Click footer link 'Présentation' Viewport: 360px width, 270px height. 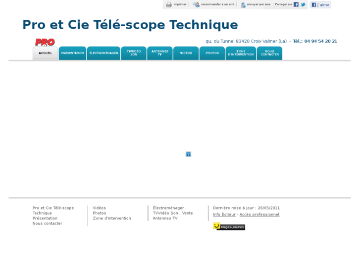tap(45, 218)
